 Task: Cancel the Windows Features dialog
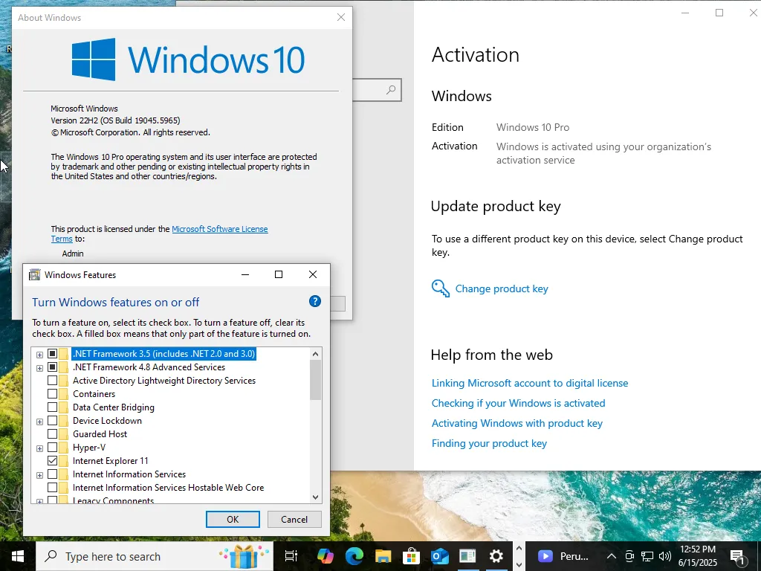pos(294,519)
